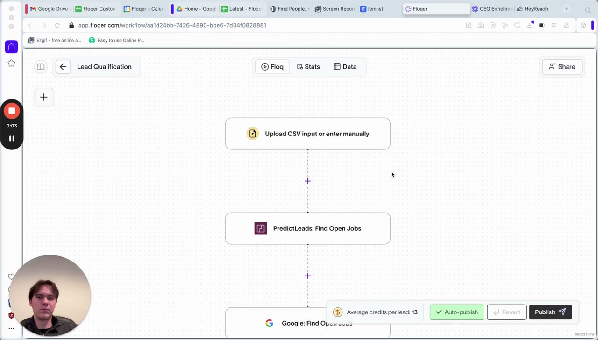598x340 pixels.
Task: Open the sidebar three-dots more menu
Action: 11,328
